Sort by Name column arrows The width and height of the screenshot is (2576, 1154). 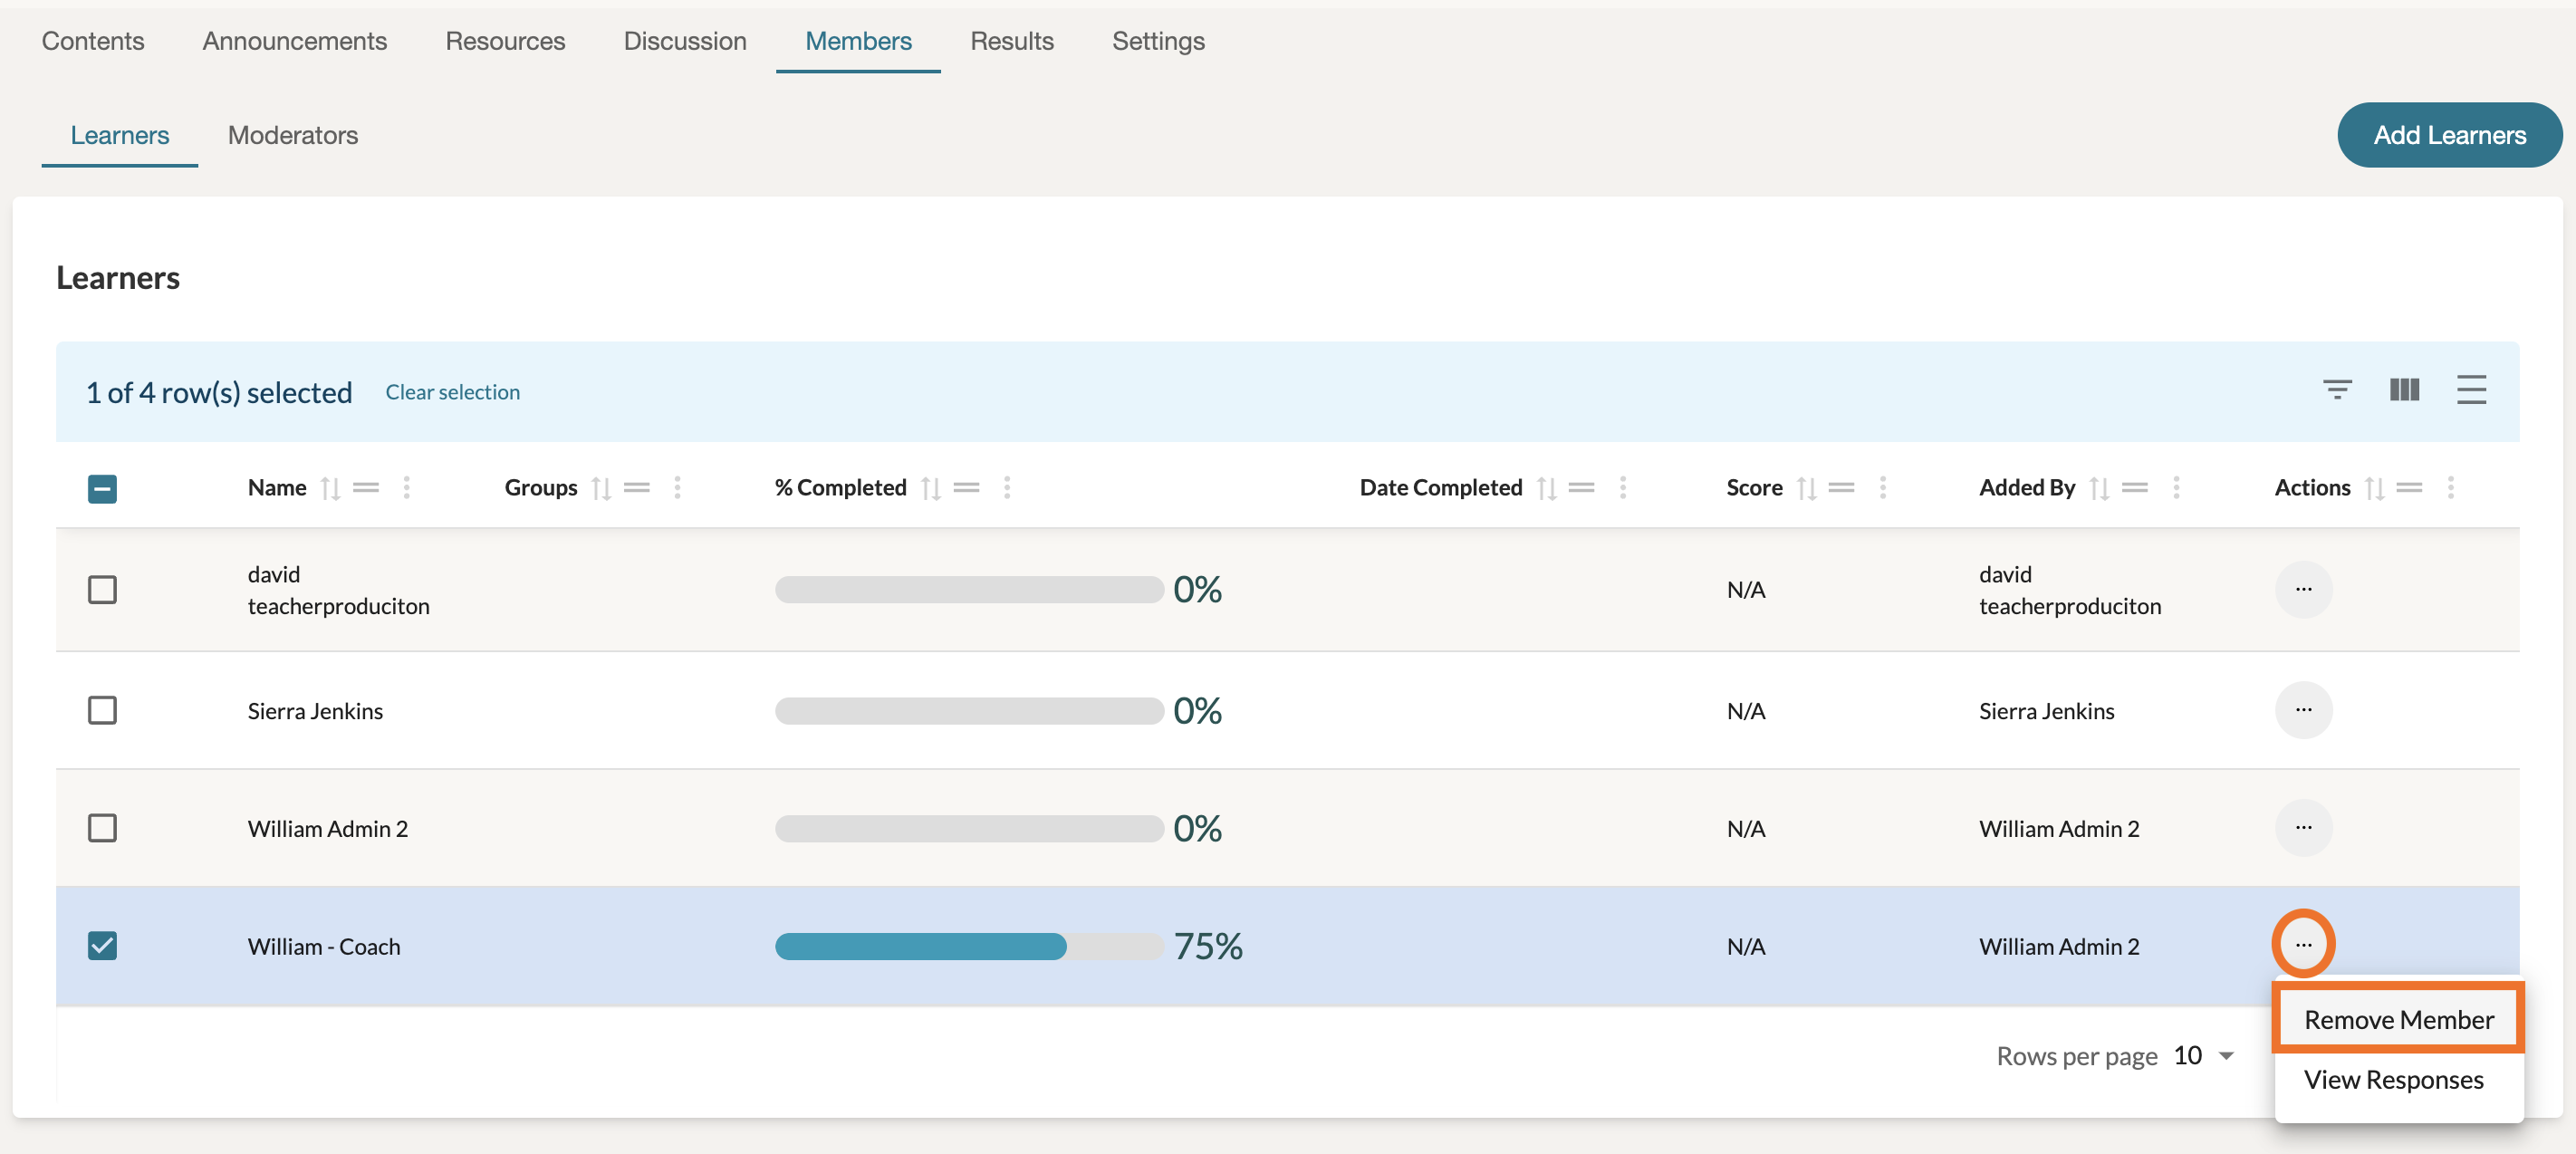330,488
